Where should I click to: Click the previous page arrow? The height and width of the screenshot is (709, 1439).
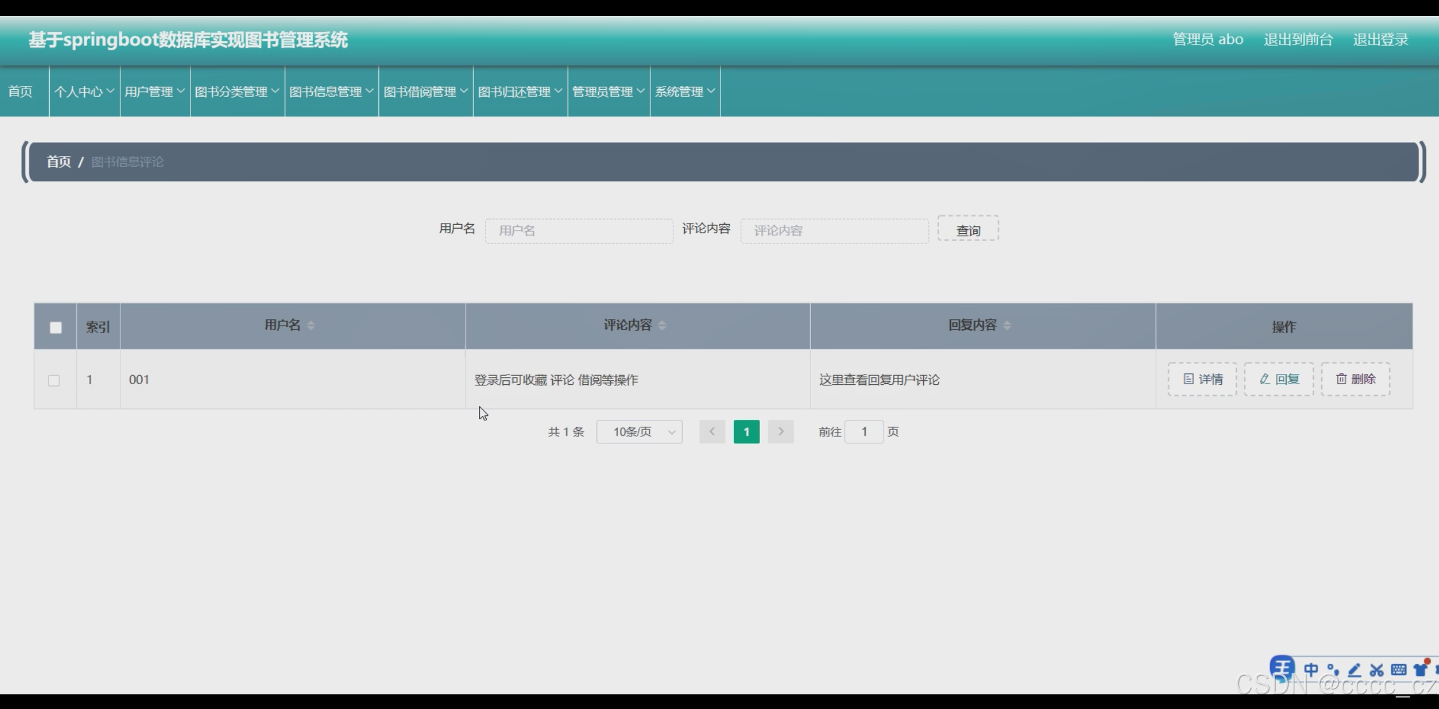(x=712, y=432)
